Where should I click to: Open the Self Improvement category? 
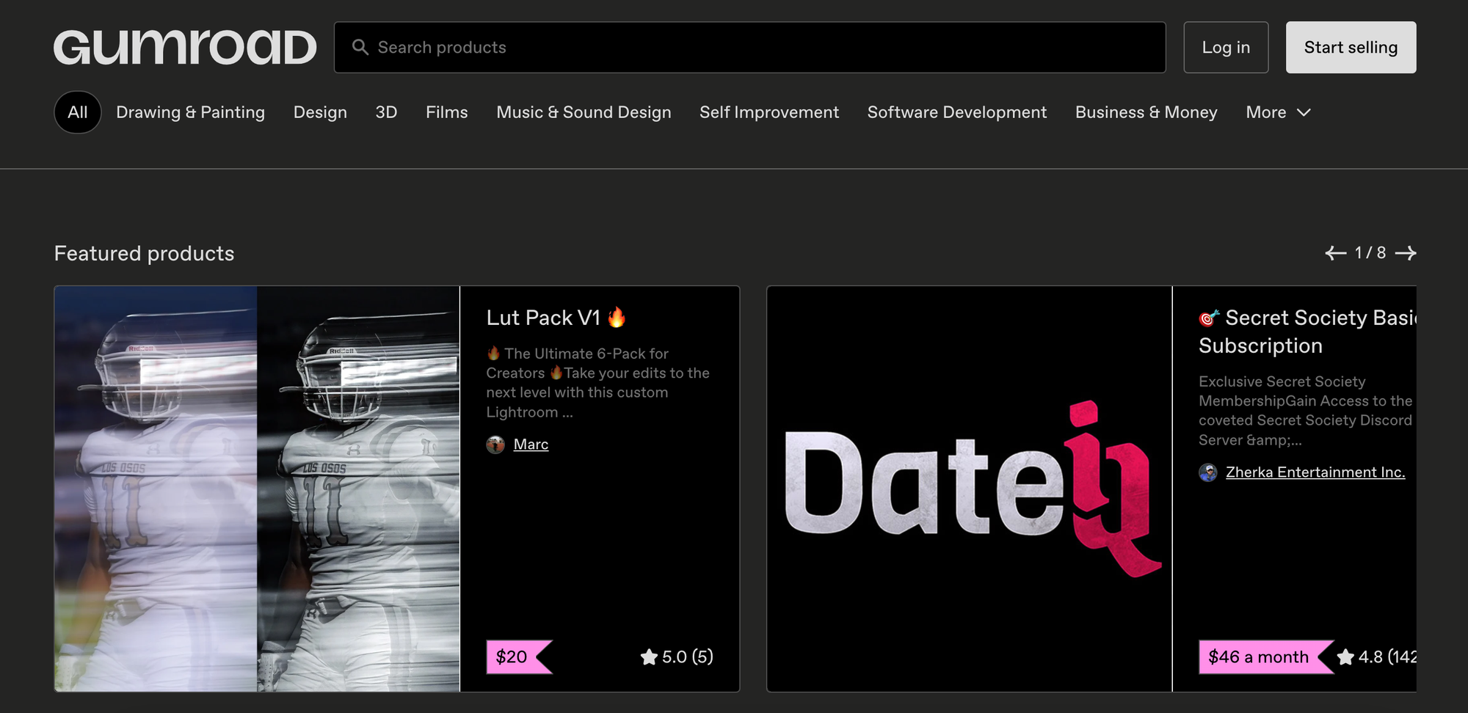(769, 112)
